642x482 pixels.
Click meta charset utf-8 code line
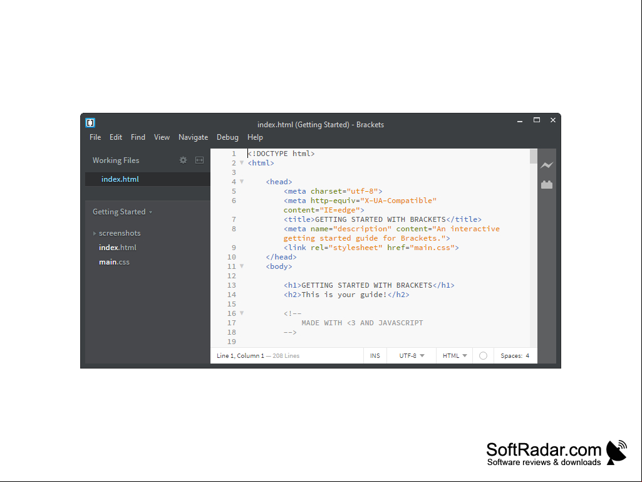pos(333,191)
